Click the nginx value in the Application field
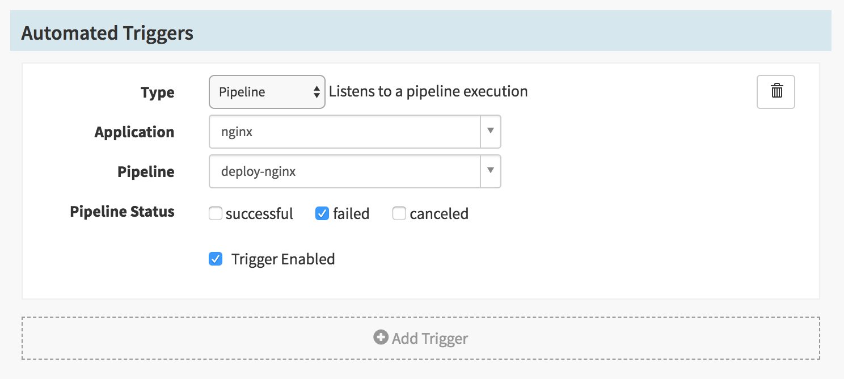 coord(237,132)
